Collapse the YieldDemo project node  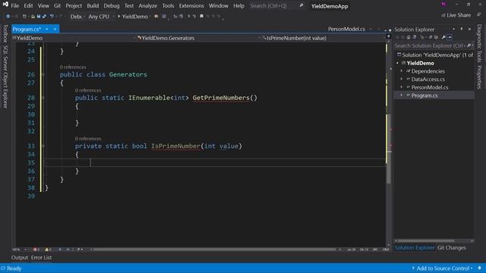coord(398,63)
